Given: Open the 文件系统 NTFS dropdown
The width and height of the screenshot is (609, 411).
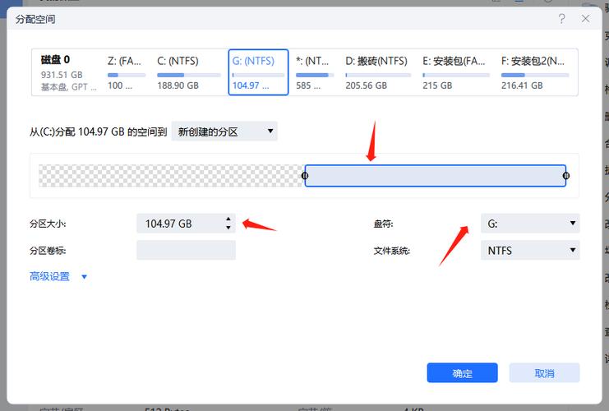Looking at the screenshot, I should [530, 250].
